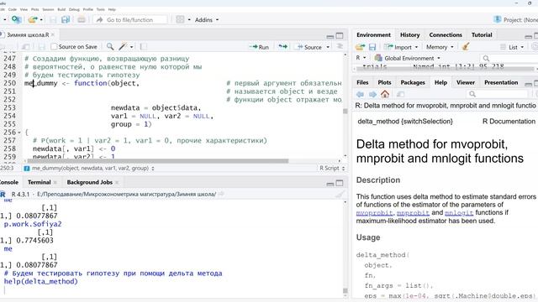
Task: Click the Help pane back arrow
Action: 360,94
